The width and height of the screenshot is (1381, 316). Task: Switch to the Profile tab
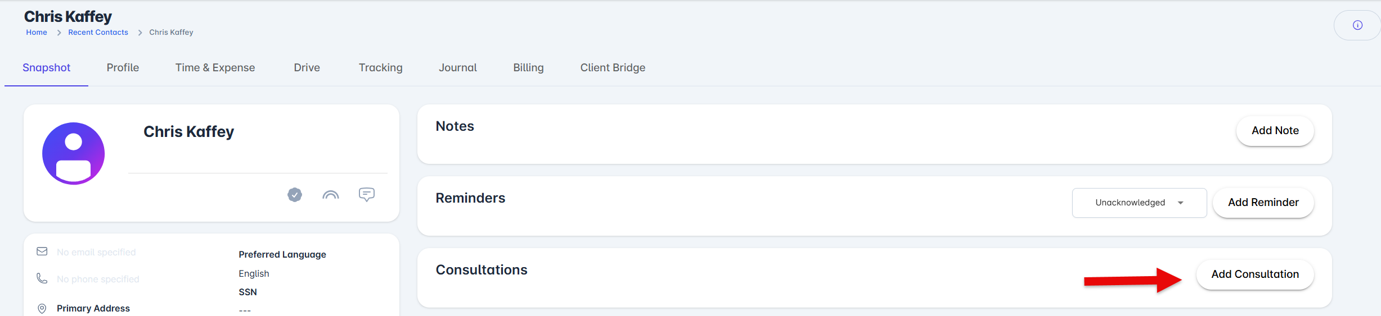point(123,68)
